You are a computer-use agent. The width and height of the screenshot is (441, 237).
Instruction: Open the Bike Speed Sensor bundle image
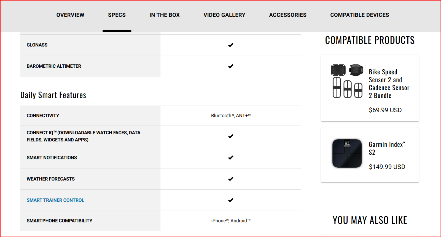347,81
